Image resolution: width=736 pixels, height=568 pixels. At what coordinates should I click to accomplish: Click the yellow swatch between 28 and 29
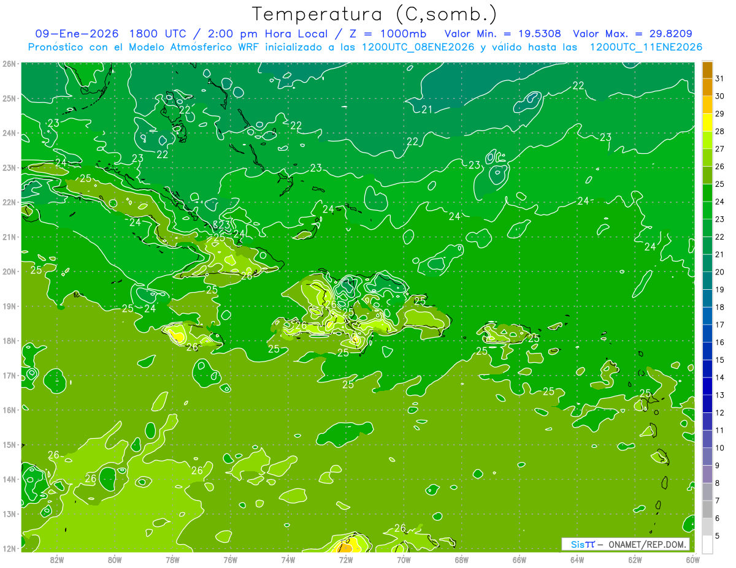(x=707, y=123)
